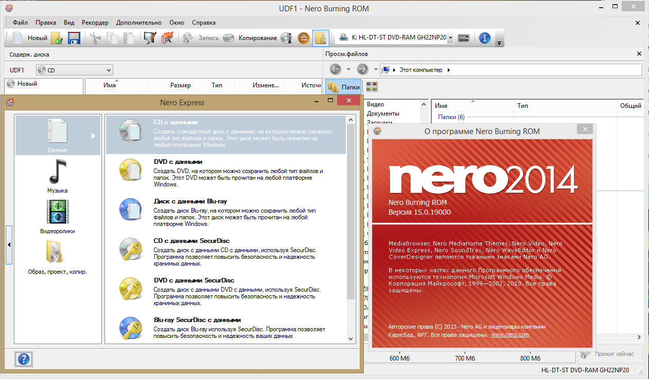
Task: Click the Копирование disc copy button
Action: pos(250,37)
